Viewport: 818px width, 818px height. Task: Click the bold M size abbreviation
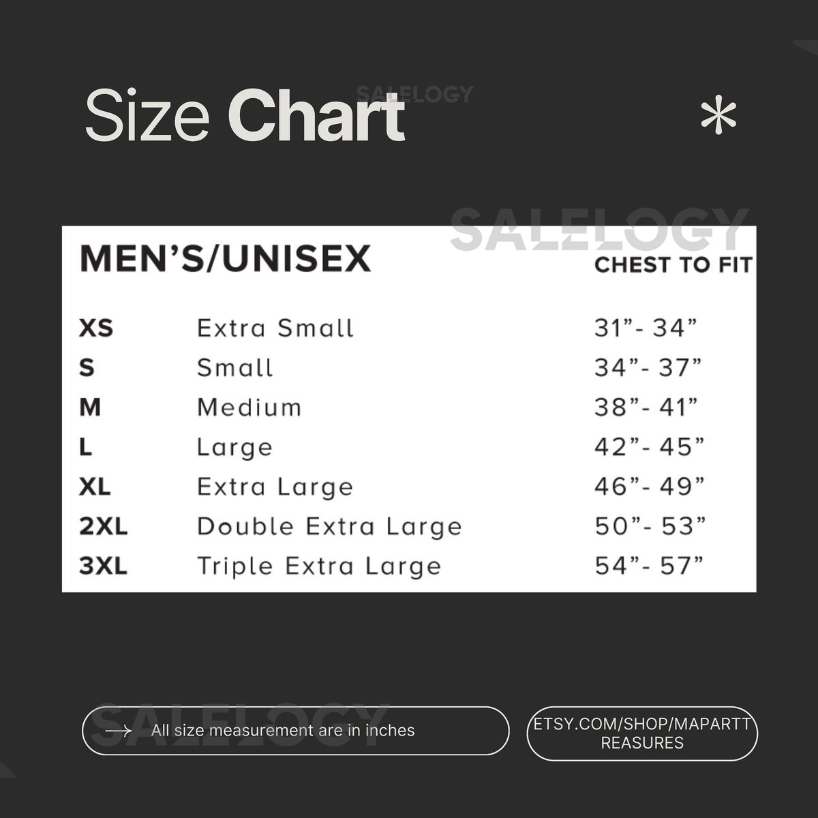tap(90, 408)
